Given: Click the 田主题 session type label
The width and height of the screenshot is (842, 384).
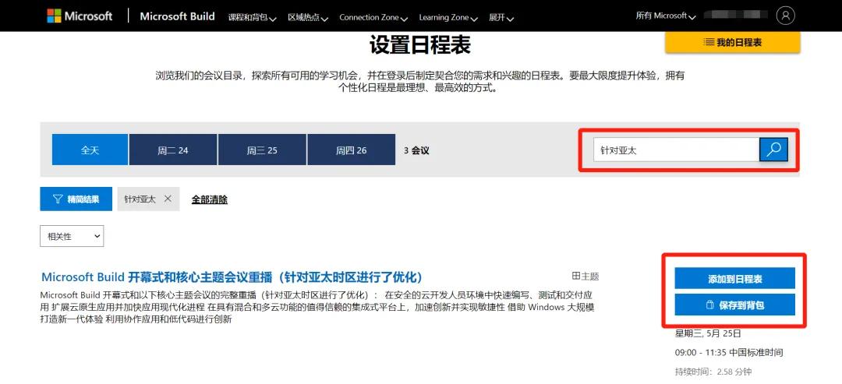Looking at the screenshot, I should 586,277.
